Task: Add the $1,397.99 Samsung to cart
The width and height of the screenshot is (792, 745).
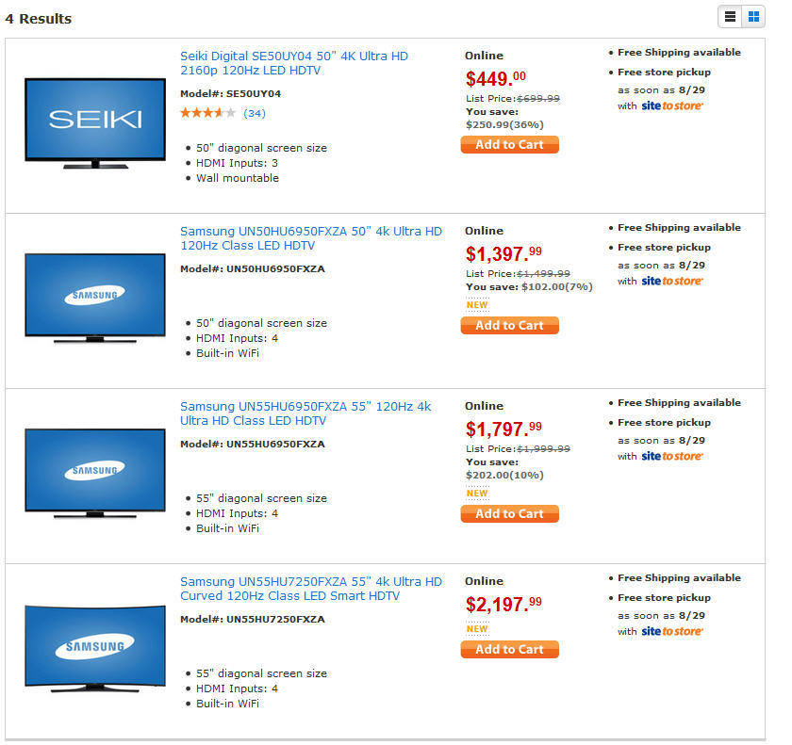Action: 509,326
